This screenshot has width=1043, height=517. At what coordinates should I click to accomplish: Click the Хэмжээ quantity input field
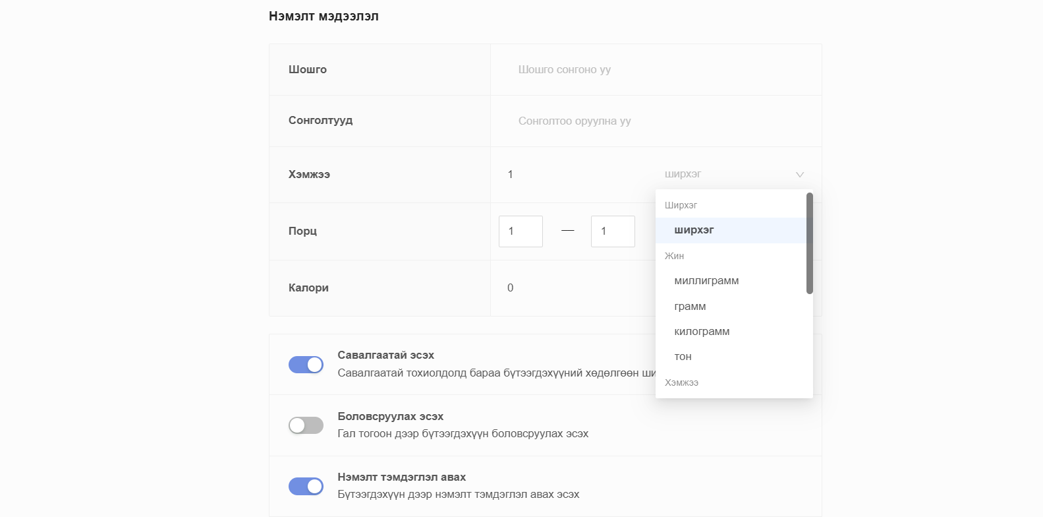(x=573, y=175)
